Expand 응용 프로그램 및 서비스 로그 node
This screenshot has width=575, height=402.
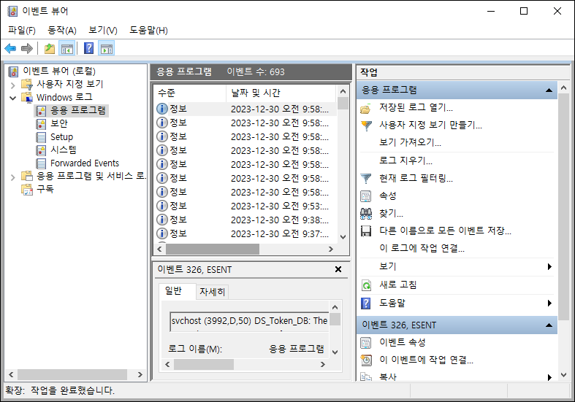click(x=13, y=177)
